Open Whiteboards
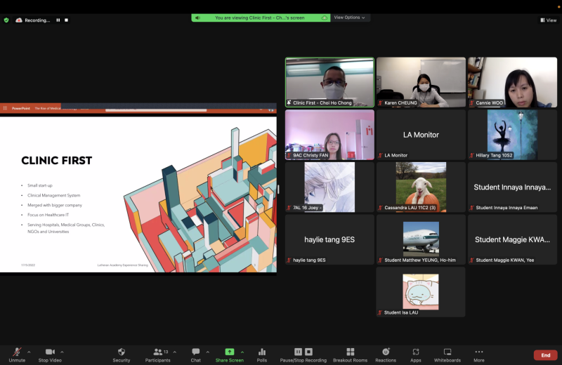562x365 pixels. point(447,354)
